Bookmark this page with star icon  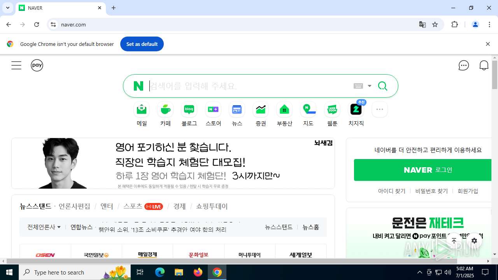[435, 24]
